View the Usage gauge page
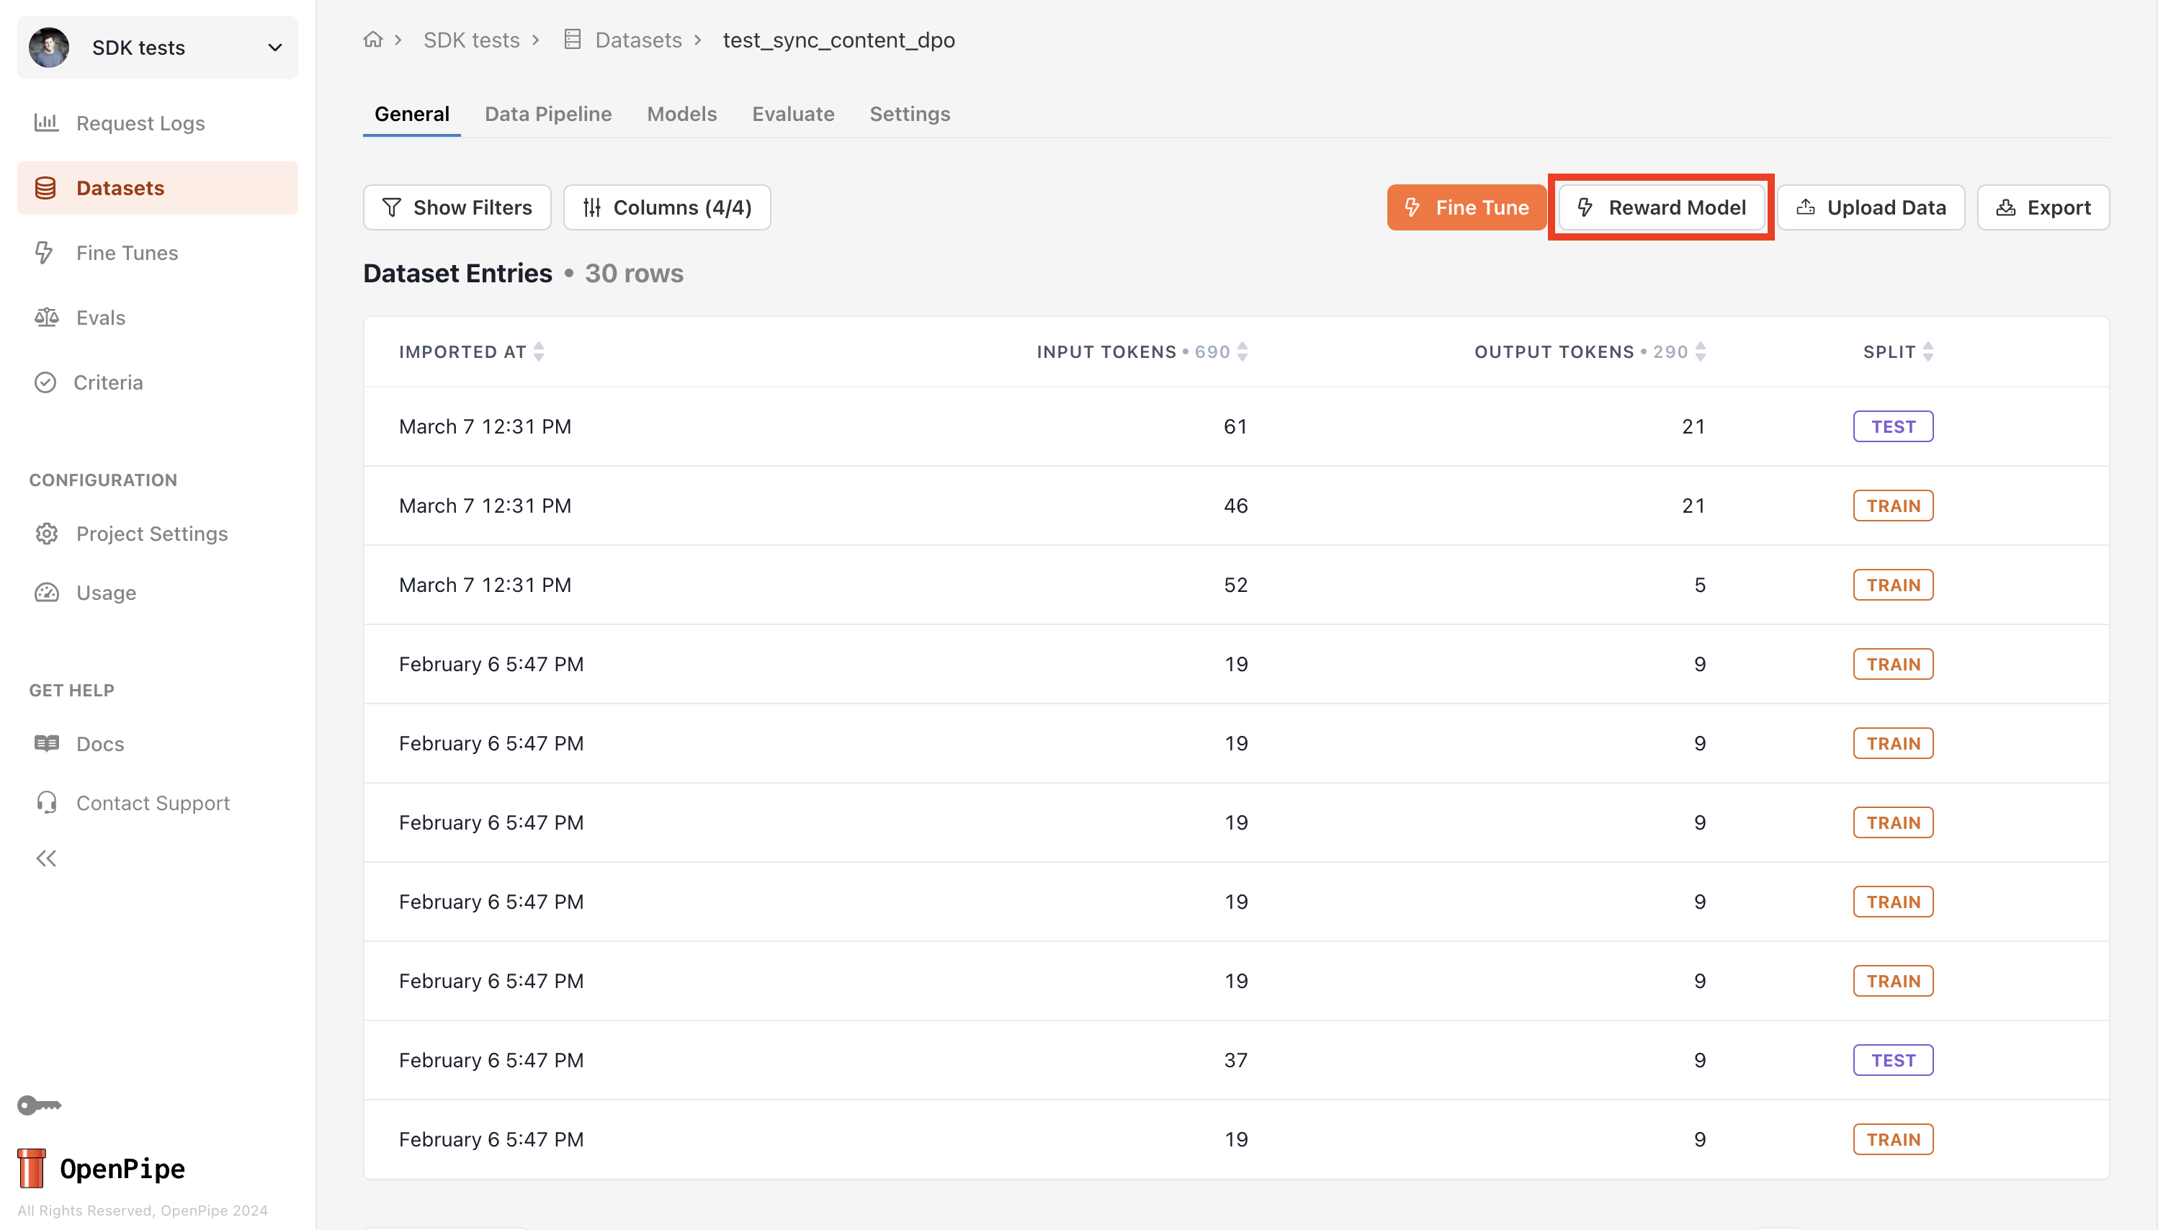2158x1230 pixels. (x=106, y=593)
